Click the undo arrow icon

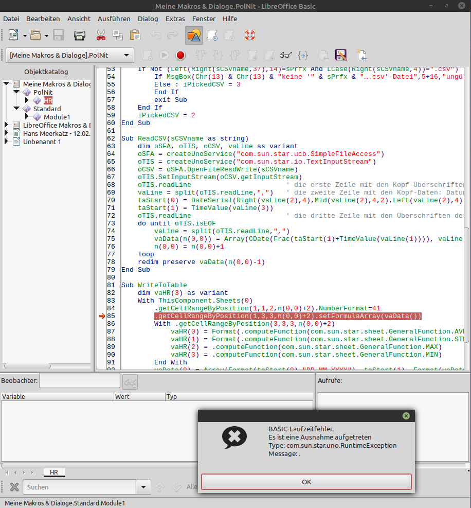tap(156, 35)
